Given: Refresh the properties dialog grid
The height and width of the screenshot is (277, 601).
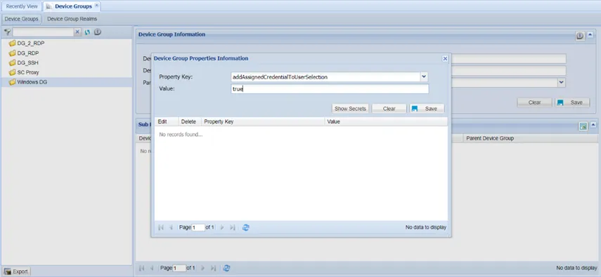Looking at the screenshot, I should pos(246,227).
